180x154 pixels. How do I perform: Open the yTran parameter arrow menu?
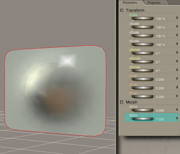coord(177,87)
